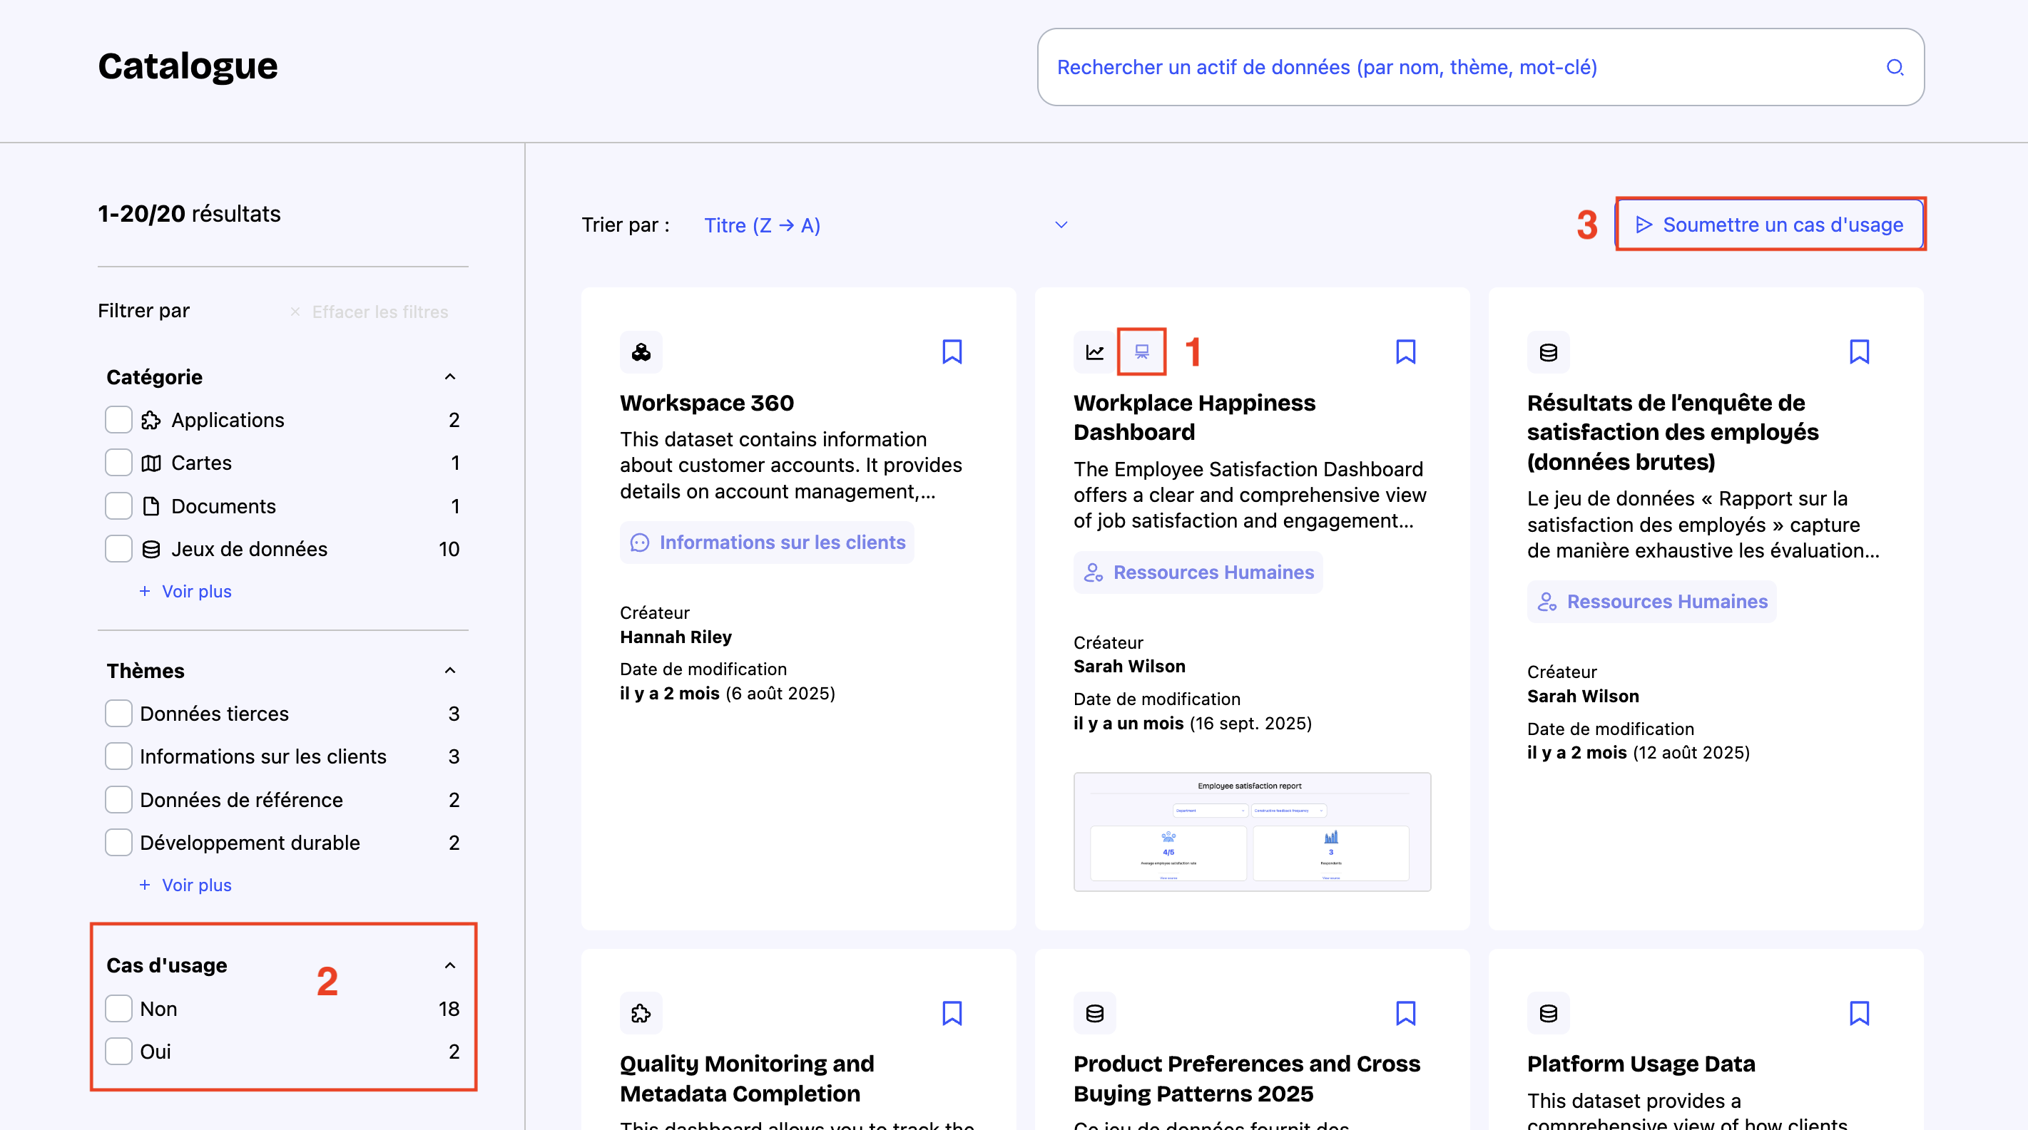Image resolution: width=2028 pixels, height=1130 pixels.
Task: Click the Workspace 360 category icon
Action: click(641, 351)
